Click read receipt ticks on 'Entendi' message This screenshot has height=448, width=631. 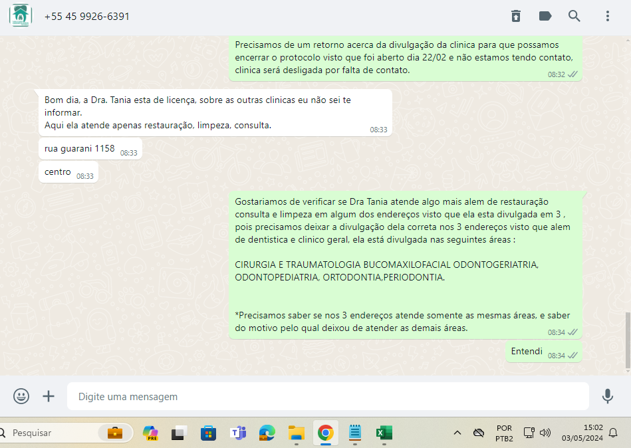(x=572, y=356)
